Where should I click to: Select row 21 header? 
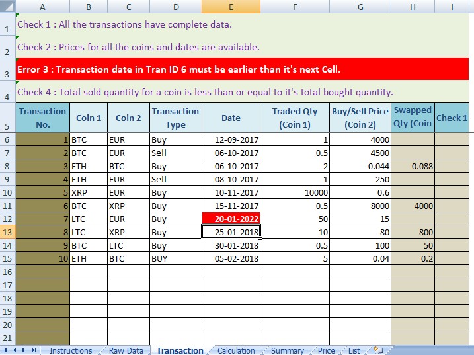coord(7,338)
